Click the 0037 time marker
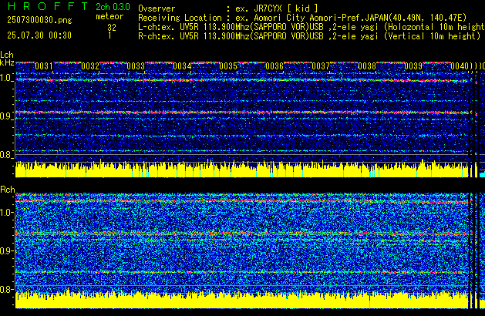Image resolution: width=485 pixels, height=316 pixels. coord(321,66)
